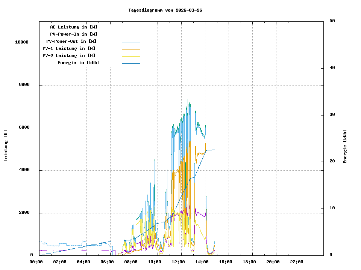The width and height of the screenshot is (361, 270).
Task: Click the light blue PV-Power-Out legend line
Action: (x=130, y=42)
